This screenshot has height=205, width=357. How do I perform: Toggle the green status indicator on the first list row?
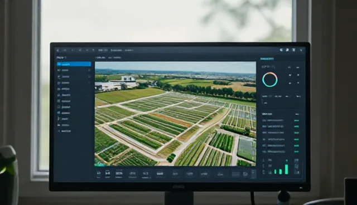tap(296, 121)
